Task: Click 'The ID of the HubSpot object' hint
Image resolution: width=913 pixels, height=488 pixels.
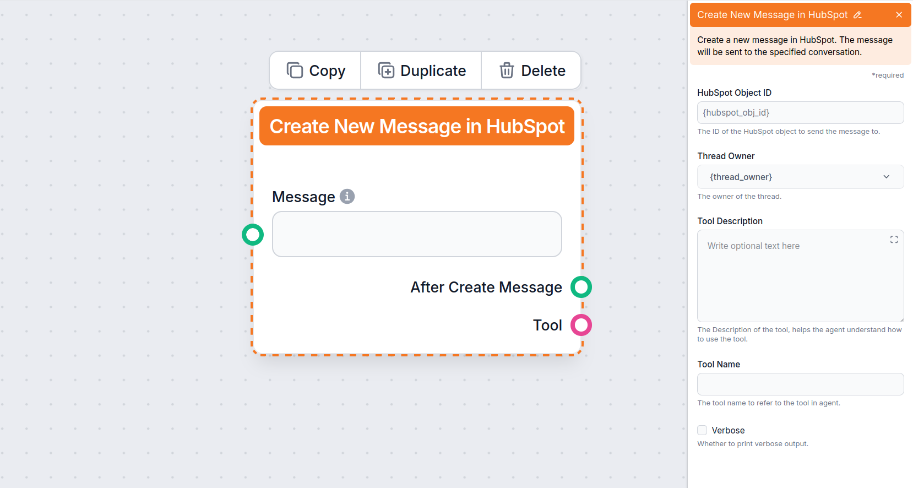Action: coord(789,131)
